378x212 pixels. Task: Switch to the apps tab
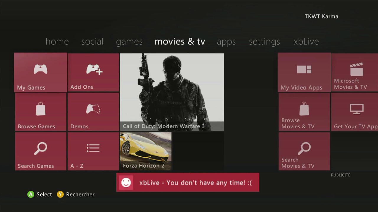coord(226,42)
